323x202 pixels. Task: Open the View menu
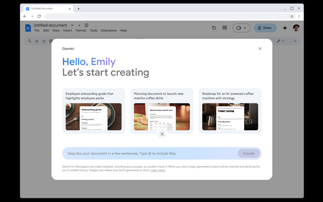56,30
